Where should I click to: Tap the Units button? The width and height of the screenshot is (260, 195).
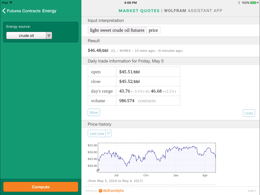coord(249,113)
